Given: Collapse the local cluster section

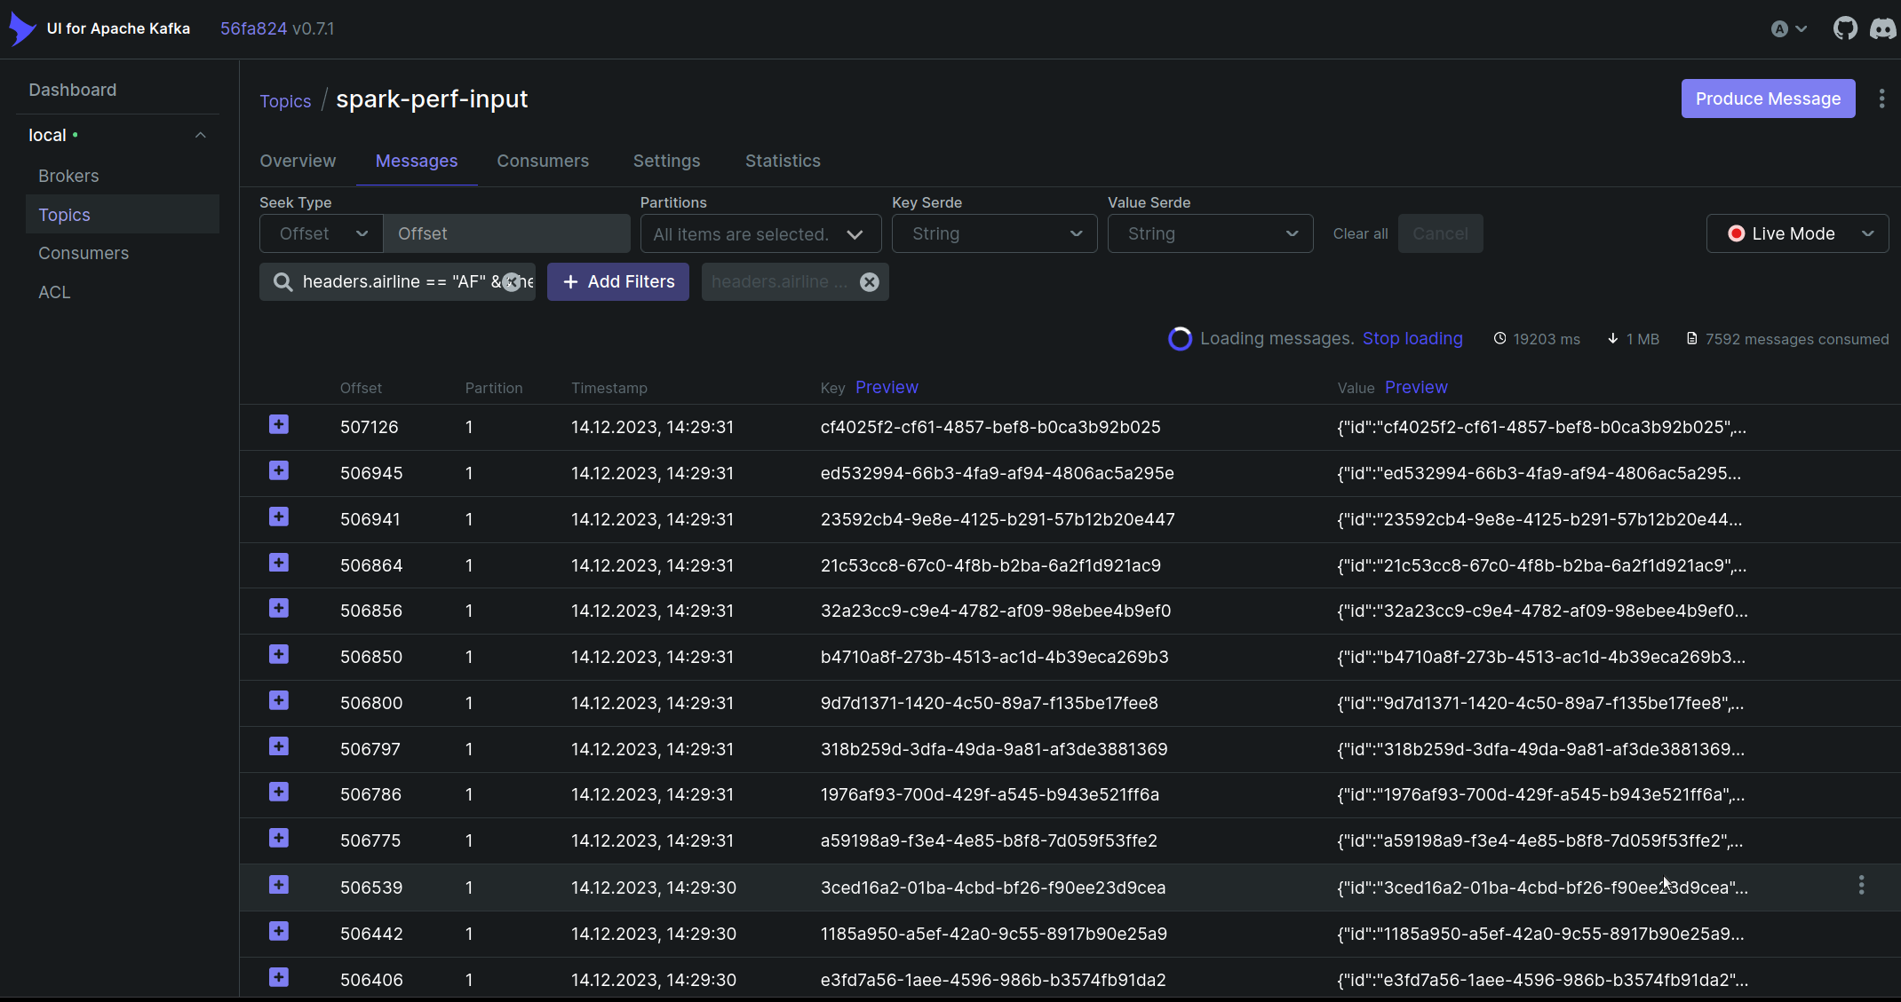Looking at the screenshot, I should pos(201,135).
